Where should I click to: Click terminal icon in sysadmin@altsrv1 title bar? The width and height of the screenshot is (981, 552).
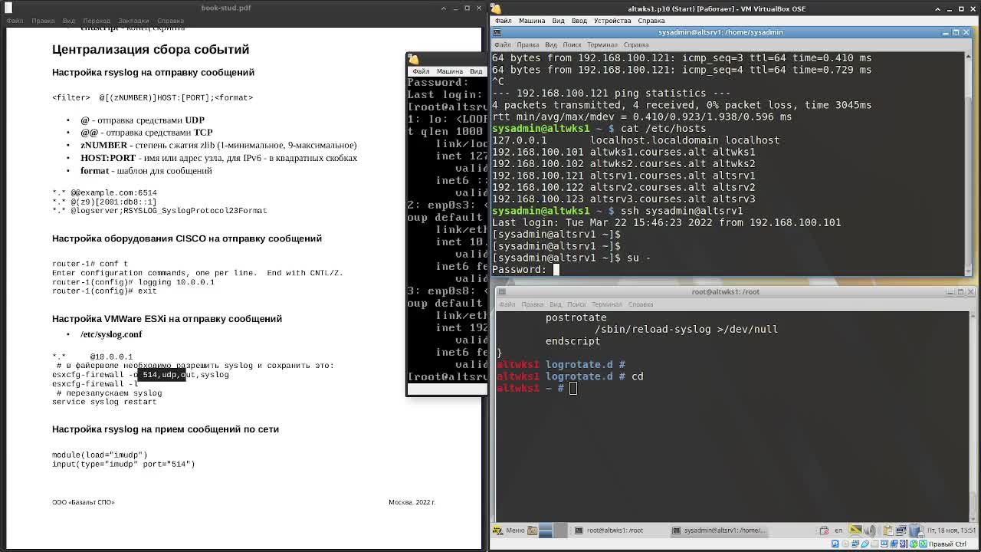point(497,32)
